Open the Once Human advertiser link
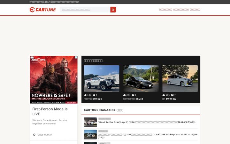The height and width of the screenshot is (144, 230). pyautogui.click(x=45, y=135)
